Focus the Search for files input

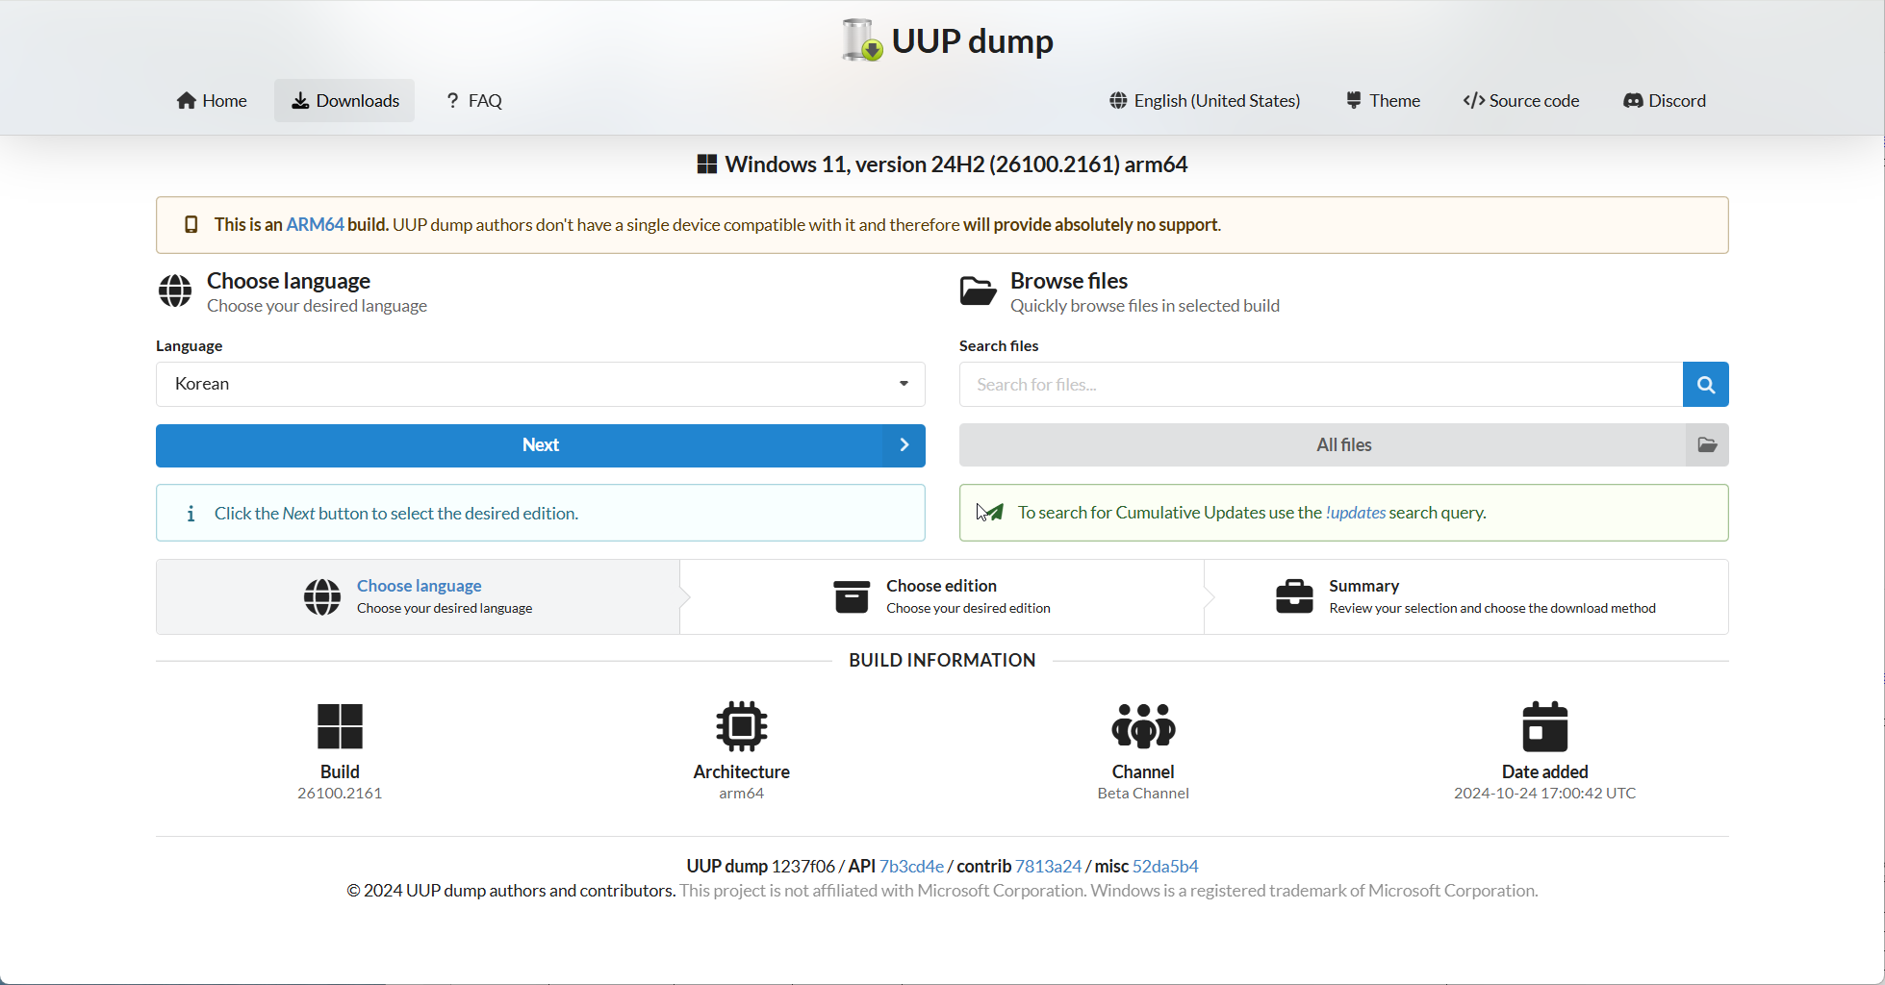(x=1321, y=385)
